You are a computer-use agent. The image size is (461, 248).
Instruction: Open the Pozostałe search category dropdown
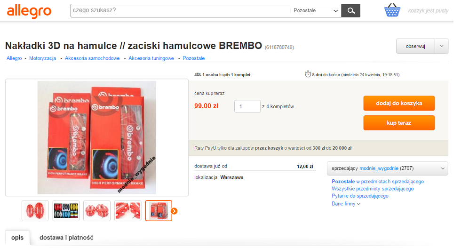(x=315, y=10)
